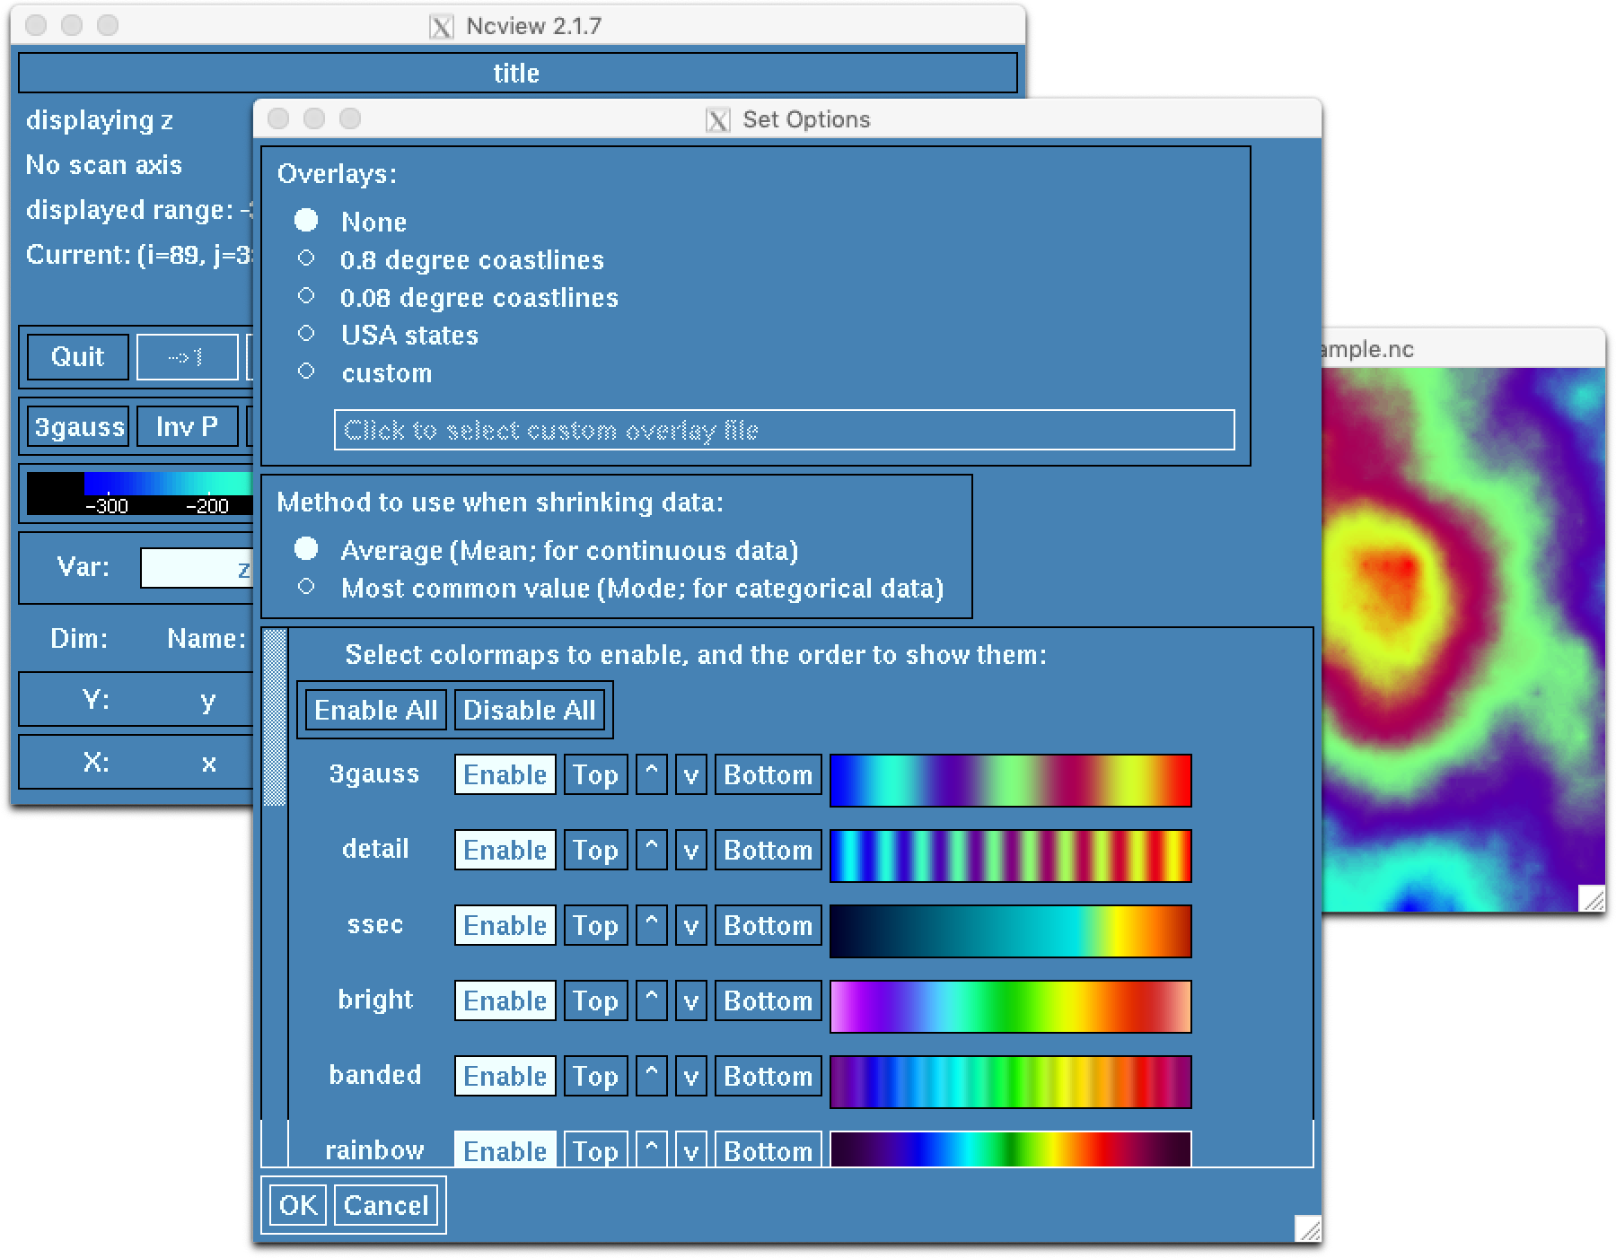Toggle Enable for 3gauss colormap
The height and width of the screenshot is (1258, 1616).
[x=505, y=774]
